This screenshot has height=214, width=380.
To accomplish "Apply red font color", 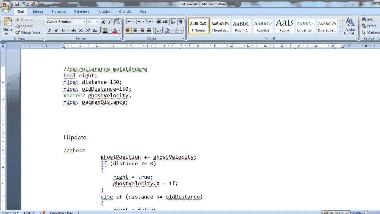I will coord(115,30).
